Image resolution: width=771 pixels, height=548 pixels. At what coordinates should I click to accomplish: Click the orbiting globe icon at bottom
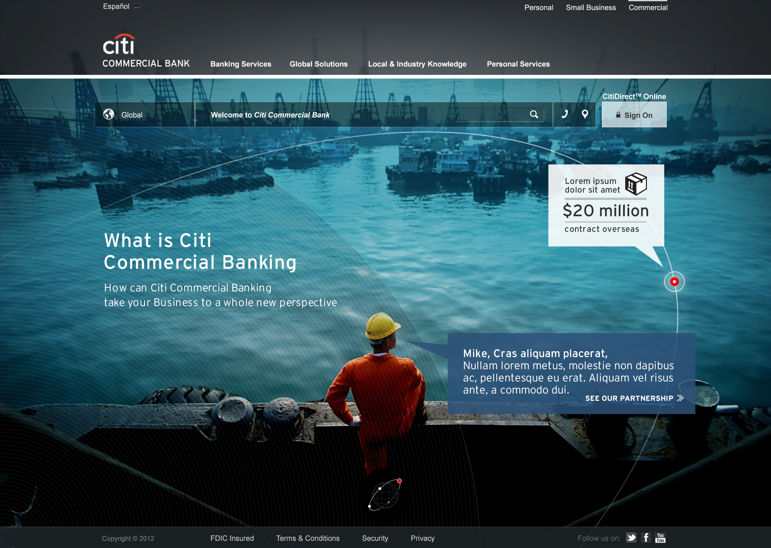pyautogui.click(x=385, y=495)
